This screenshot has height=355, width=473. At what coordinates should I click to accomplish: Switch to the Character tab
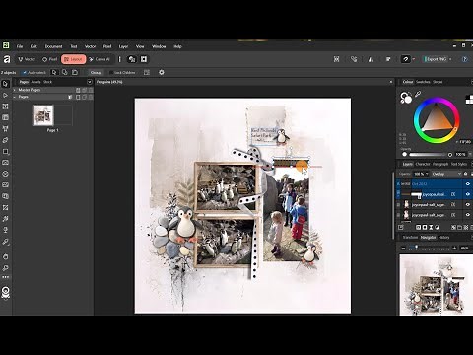tap(423, 164)
